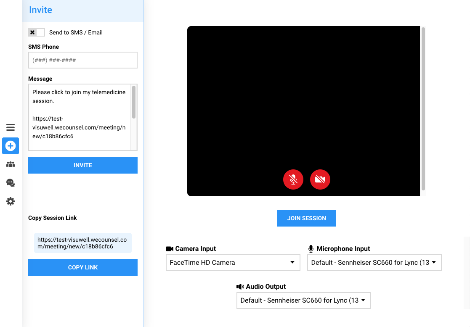Open the settings gear icon
This screenshot has width=470, height=327.
pos(11,201)
